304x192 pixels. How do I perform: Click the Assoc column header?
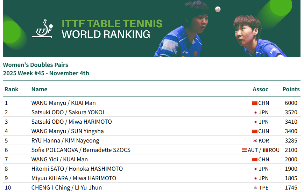click(x=260, y=89)
